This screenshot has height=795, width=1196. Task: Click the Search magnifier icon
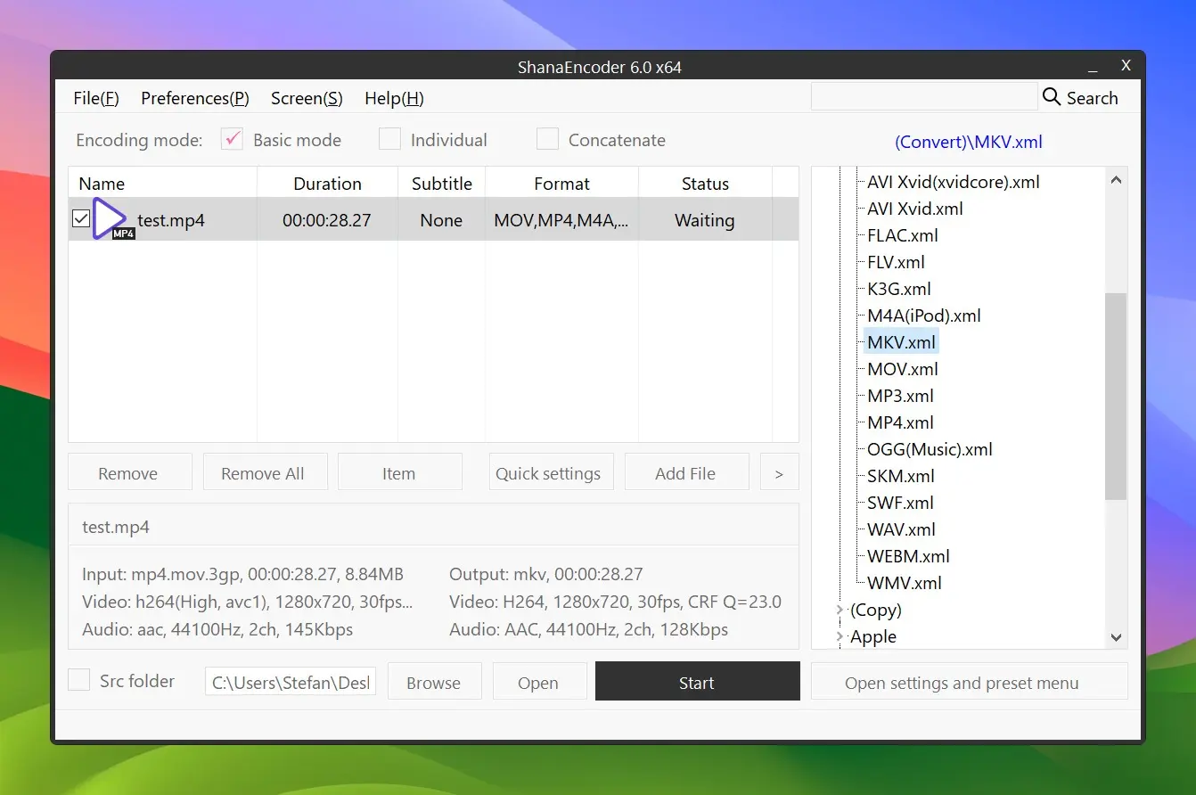(x=1052, y=97)
